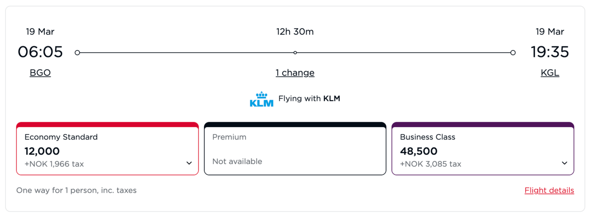The image size is (591, 217).
Task: Click the KLM crown logo
Action: [x=262, y=99]
